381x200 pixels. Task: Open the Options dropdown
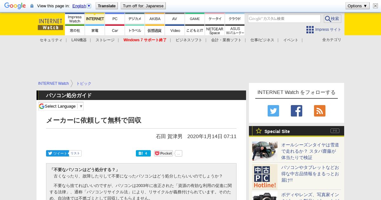[357, 6]
